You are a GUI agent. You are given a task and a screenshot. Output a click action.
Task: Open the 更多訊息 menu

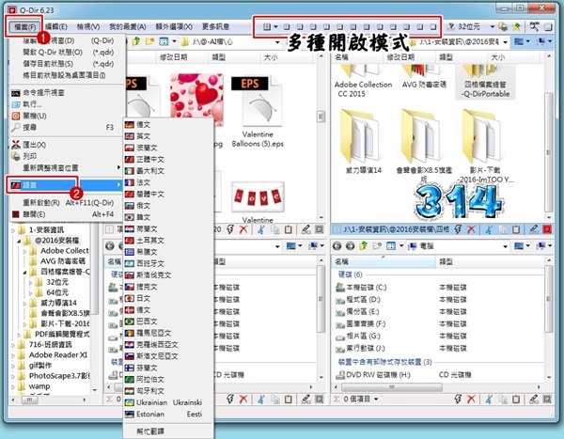215,27
